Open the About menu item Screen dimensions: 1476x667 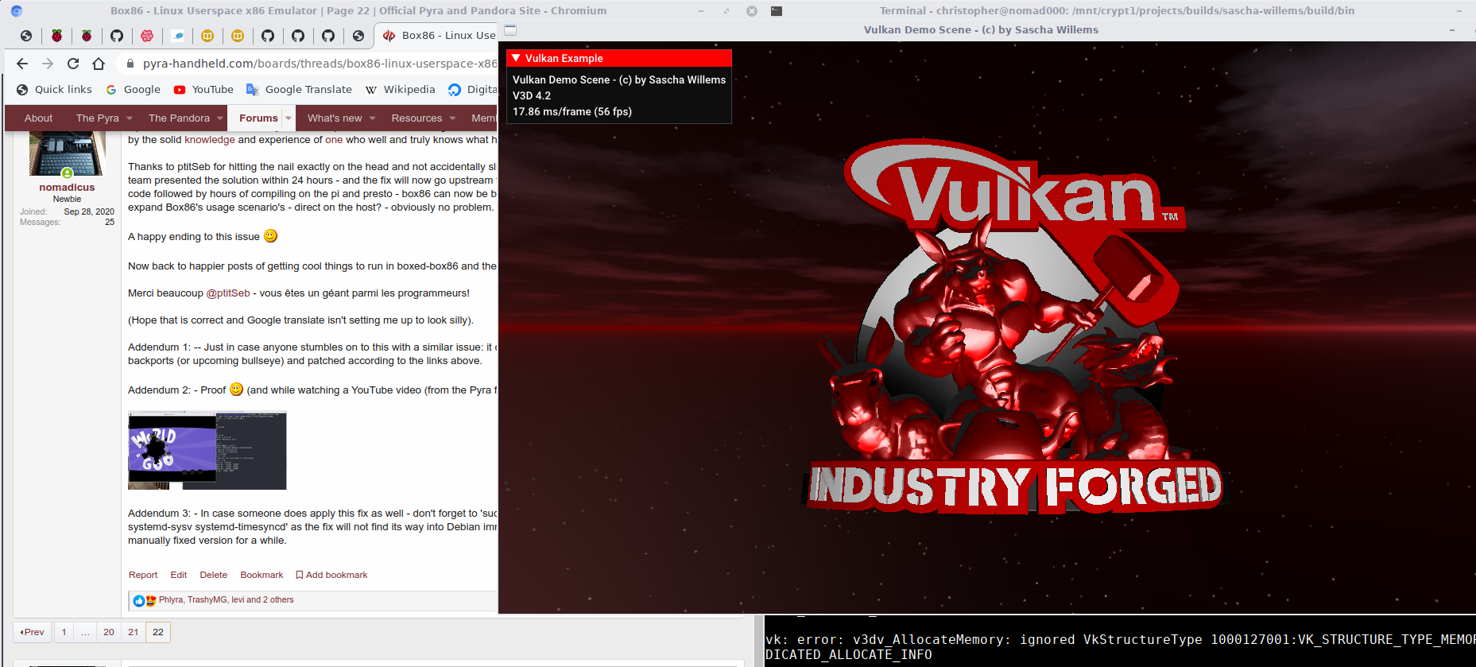[x=38, y=118]
